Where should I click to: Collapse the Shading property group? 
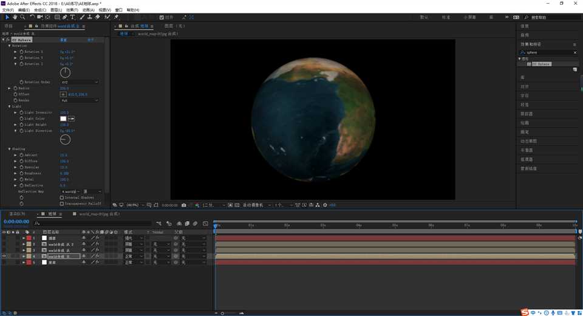coord(10,149)
